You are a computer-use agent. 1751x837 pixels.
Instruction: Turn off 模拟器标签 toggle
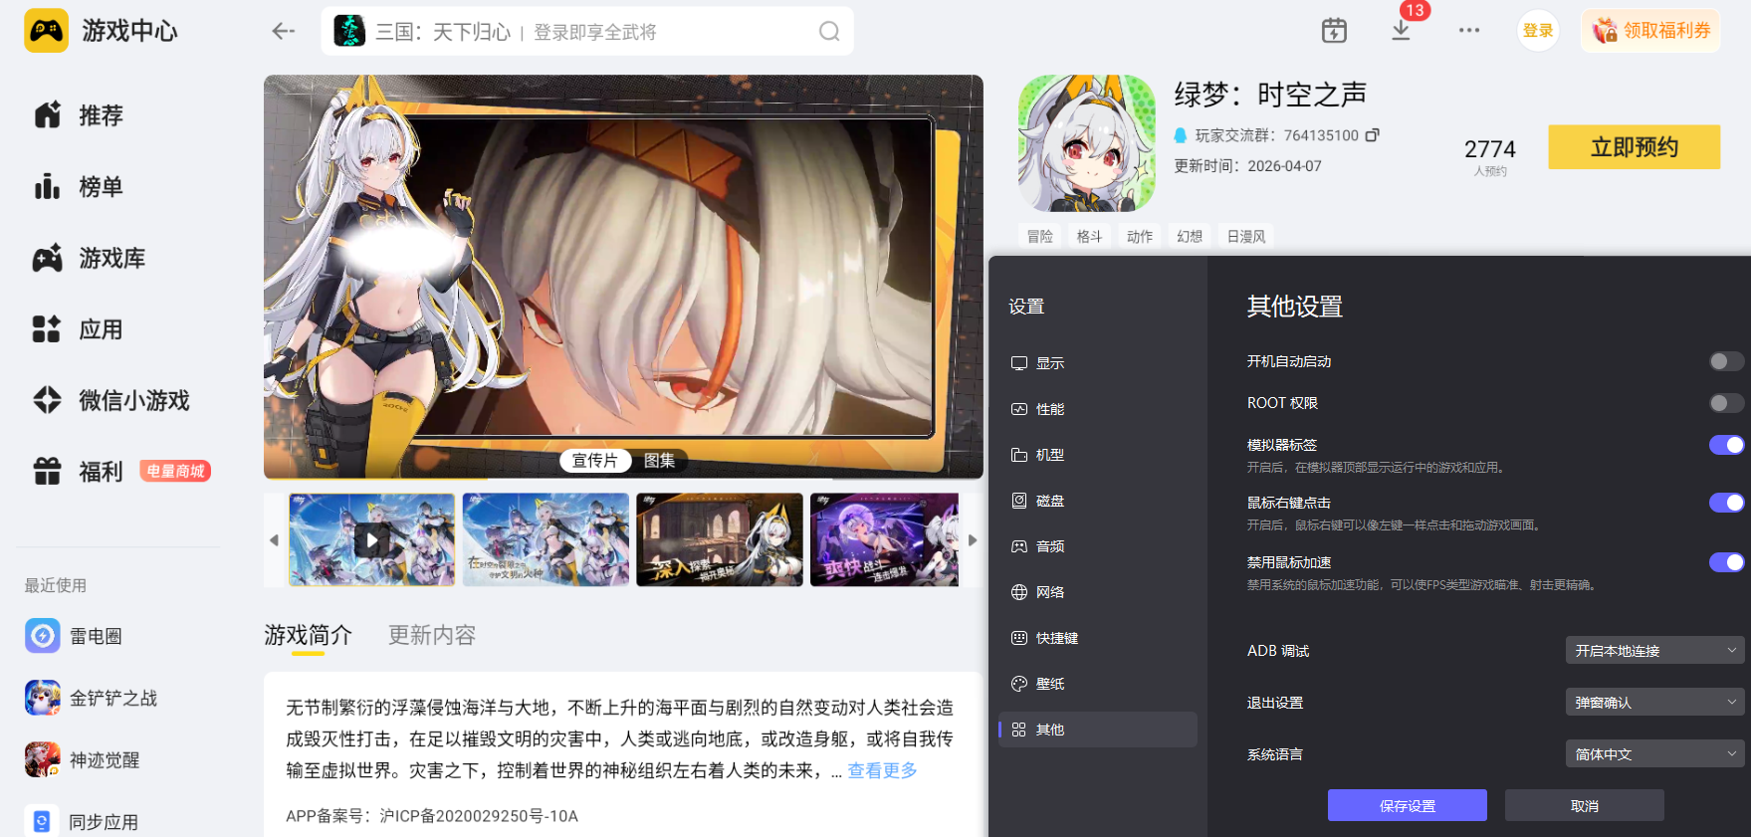tap(1726, 445)
